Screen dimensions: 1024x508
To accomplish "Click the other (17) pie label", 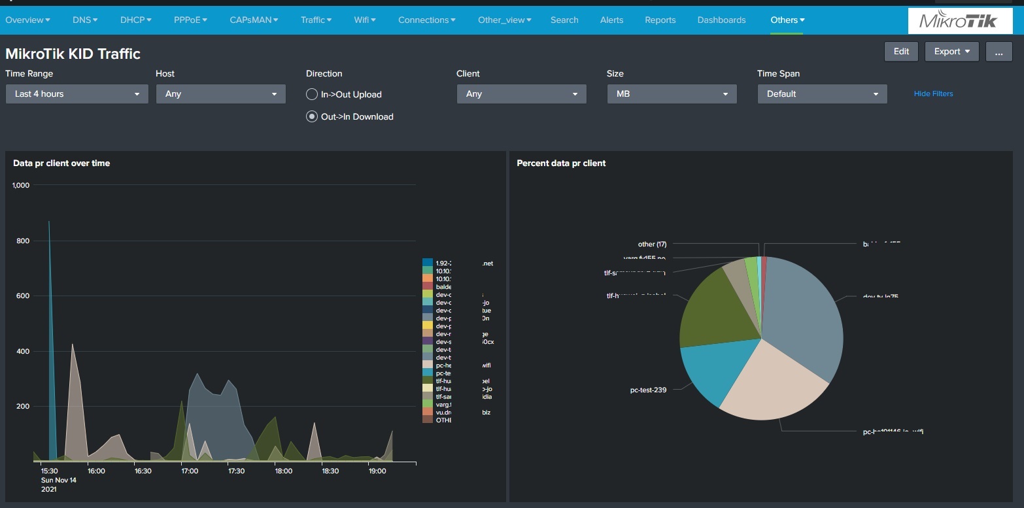I will click(x=652, y=244).
